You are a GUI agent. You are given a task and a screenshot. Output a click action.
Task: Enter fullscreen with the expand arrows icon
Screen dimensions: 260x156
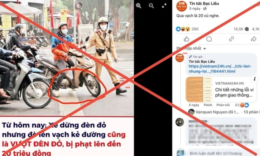coord(164,6)
